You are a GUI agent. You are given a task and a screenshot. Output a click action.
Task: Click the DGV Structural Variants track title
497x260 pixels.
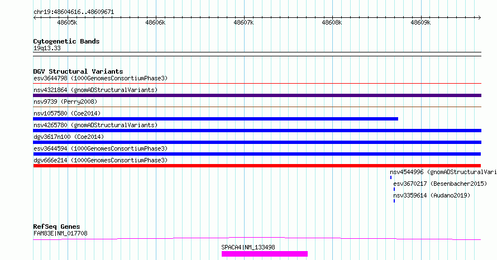click(78, 71)
